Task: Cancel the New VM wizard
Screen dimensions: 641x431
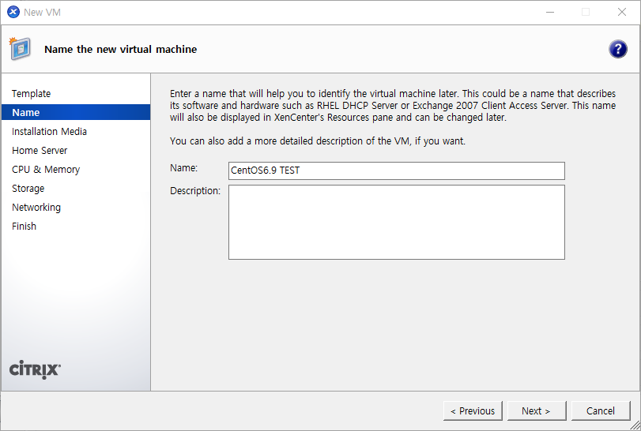Action: (601, 410)
